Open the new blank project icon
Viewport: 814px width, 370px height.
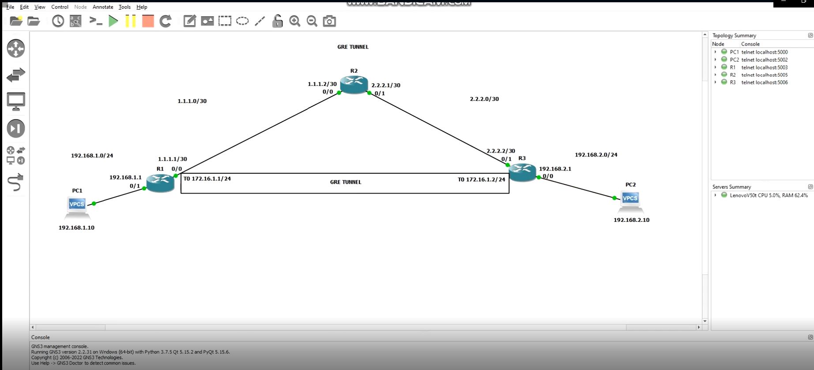[16, 21]
